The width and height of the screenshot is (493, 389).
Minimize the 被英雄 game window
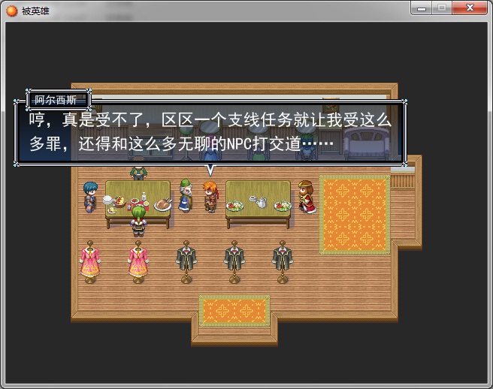(x=422, y=8)
